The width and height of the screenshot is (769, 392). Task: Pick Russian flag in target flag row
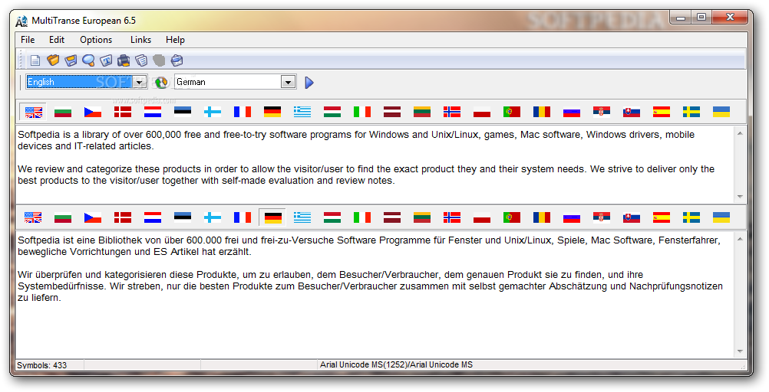point(571,217)
